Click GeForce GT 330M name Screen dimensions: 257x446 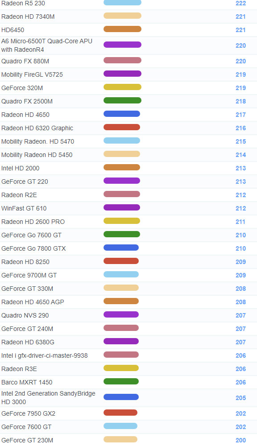pos(27,289)
